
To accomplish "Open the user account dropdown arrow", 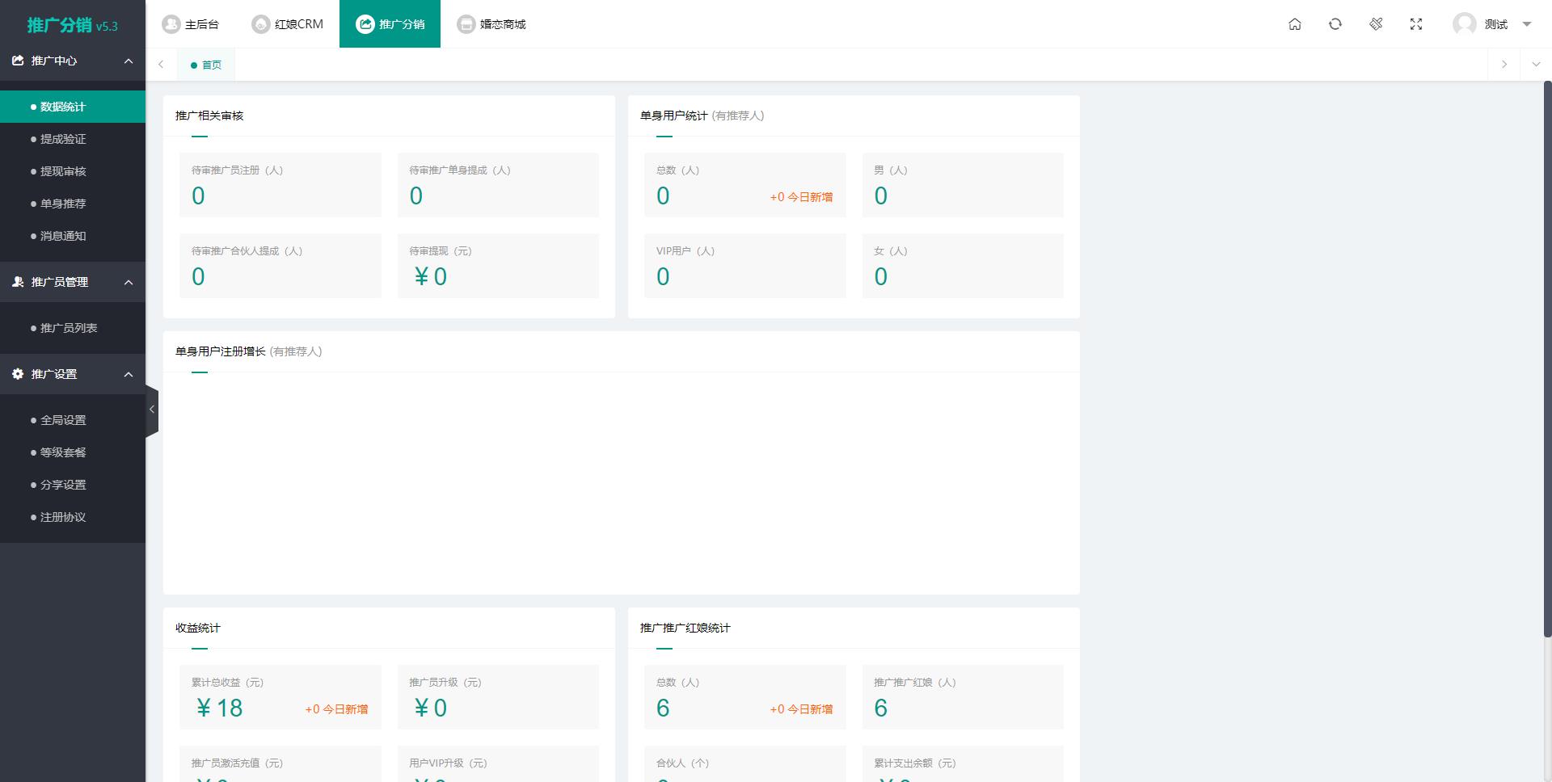I will pyautogui.click(x=1527, y=24).
